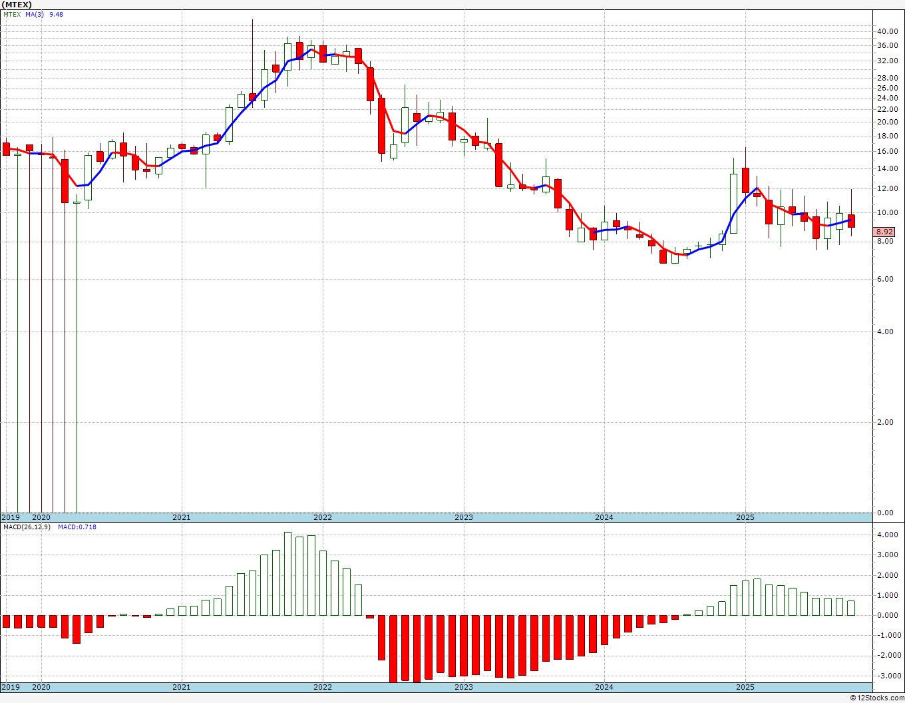Select 2024 on the MACD panel time axis
The height and width of the screenshot is (703, 905).
[604, 687]
